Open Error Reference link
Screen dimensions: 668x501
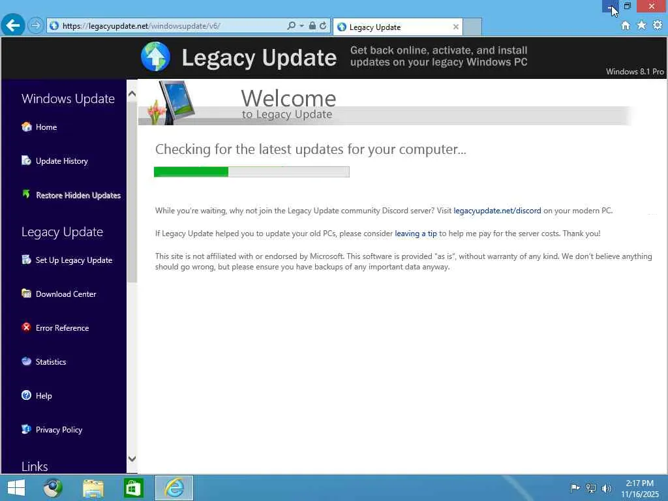point(62,328)
